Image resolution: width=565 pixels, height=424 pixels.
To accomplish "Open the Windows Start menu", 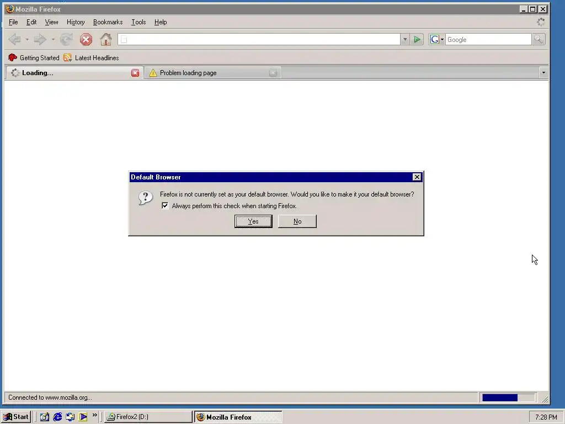I will coord(16,417).
